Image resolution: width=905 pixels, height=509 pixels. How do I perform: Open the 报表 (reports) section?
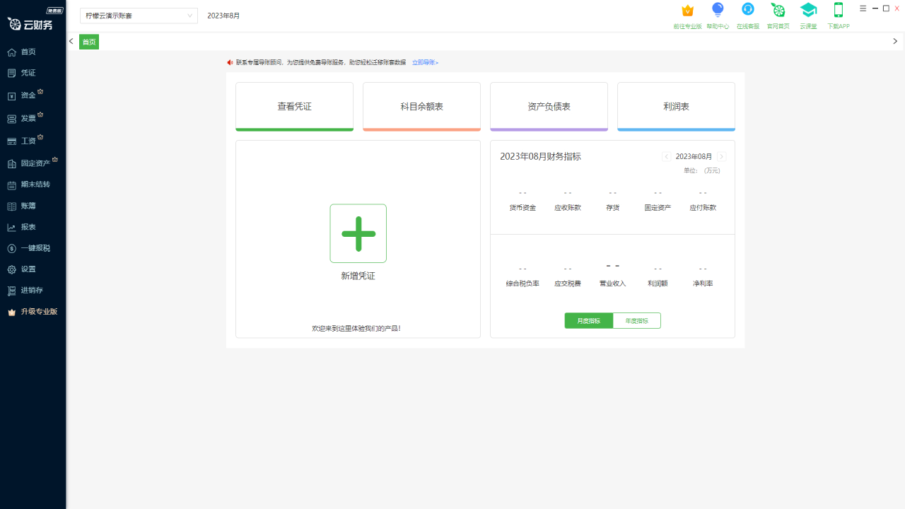[26, 227]
